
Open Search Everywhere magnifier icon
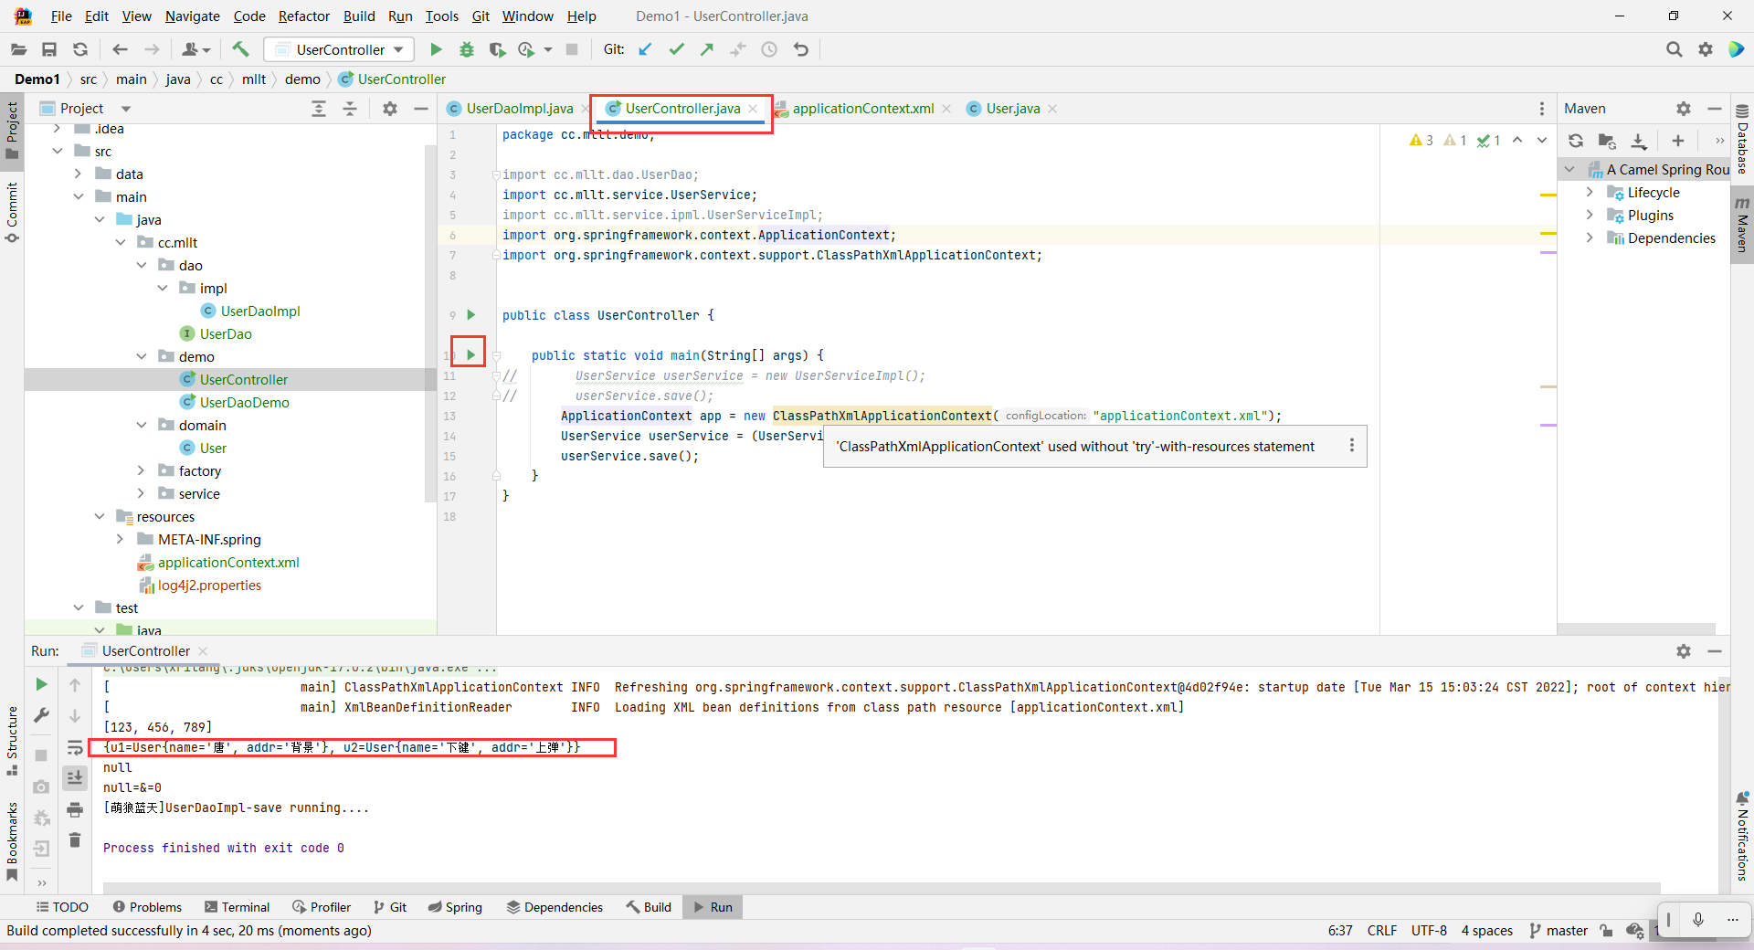pyautogui.click(x=1674, y=49)
